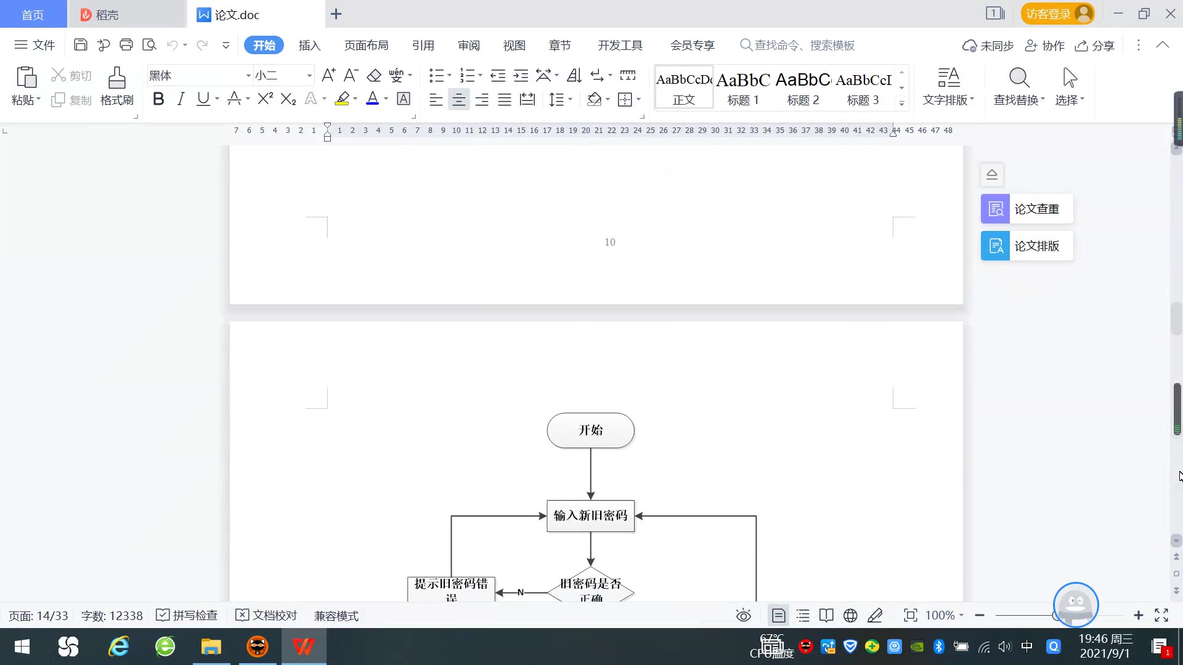Open the Insert (插入) ribbon tab
This screenshot has height=665, width=1183.
tap(309, 45)
